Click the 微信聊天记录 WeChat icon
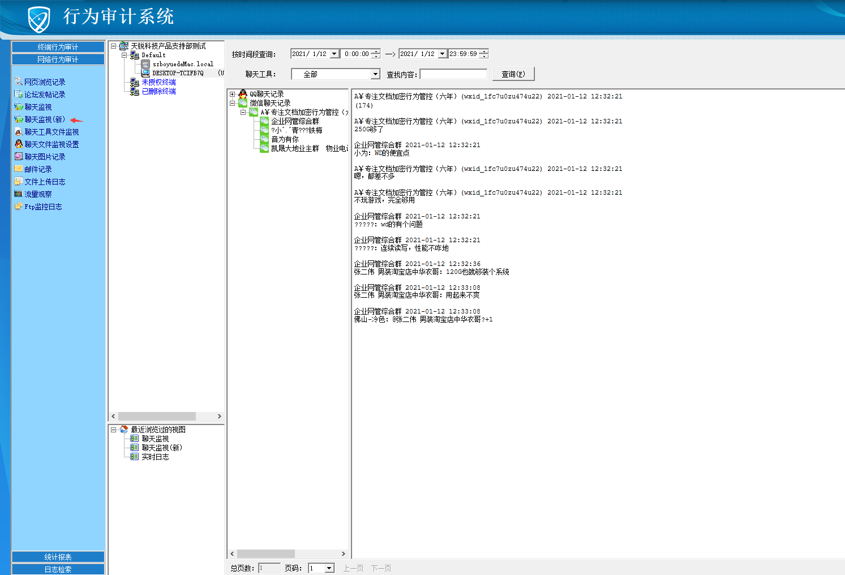This screenshot has height=575, width=845. pyautogui.click(x=243, y=103)
